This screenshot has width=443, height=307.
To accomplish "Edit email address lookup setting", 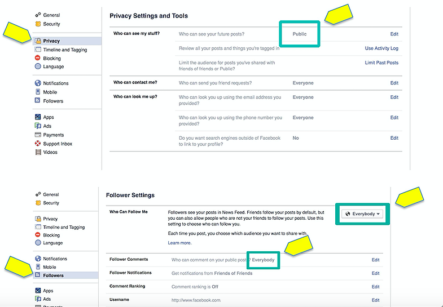I will click(394, 97).
